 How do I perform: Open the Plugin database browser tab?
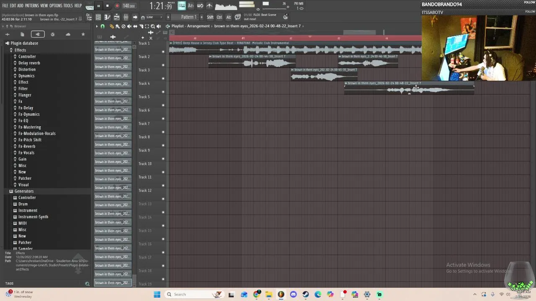point(38,34)
